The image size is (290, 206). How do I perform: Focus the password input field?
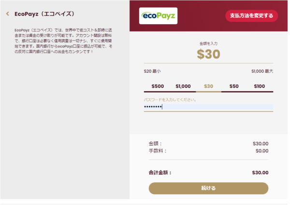coord(208,107)
